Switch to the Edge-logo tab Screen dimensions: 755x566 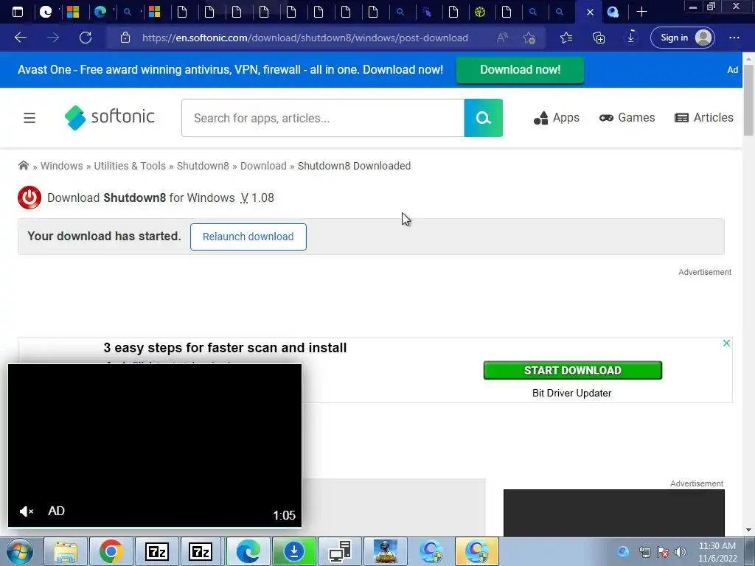[100, 12]
